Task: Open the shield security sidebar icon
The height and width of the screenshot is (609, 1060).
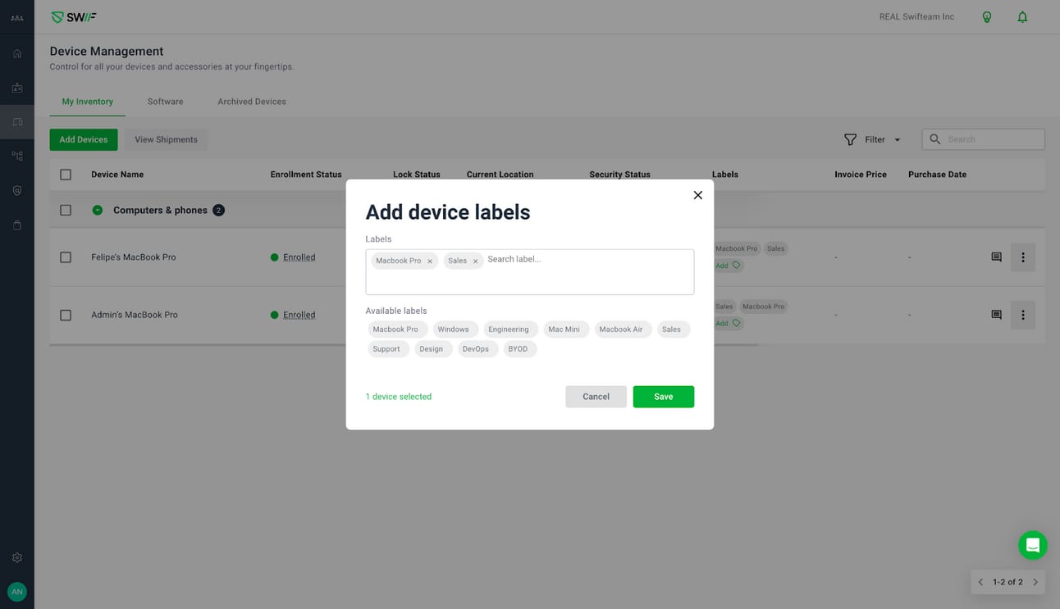Action: [17, 190]
